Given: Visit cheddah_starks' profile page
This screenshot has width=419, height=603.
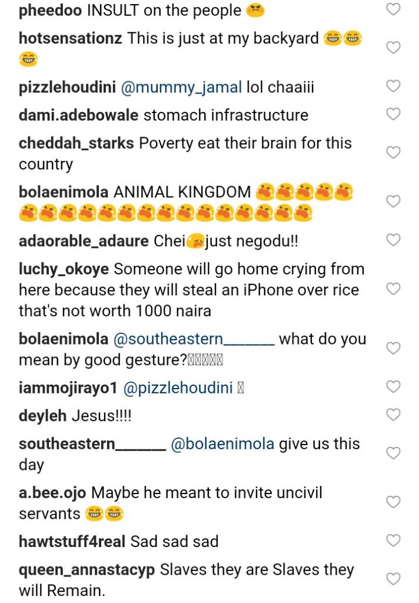Looking at the screenshot, I should [76, 143].
